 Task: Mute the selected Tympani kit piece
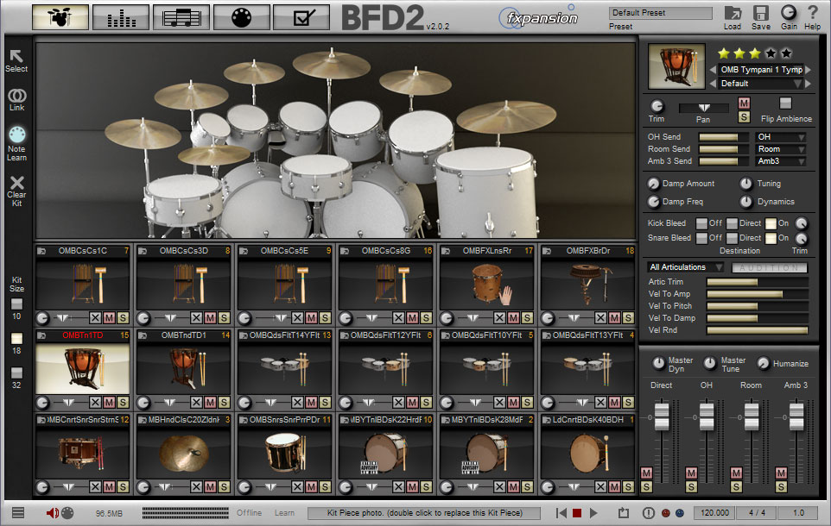[x=744, y=103]
